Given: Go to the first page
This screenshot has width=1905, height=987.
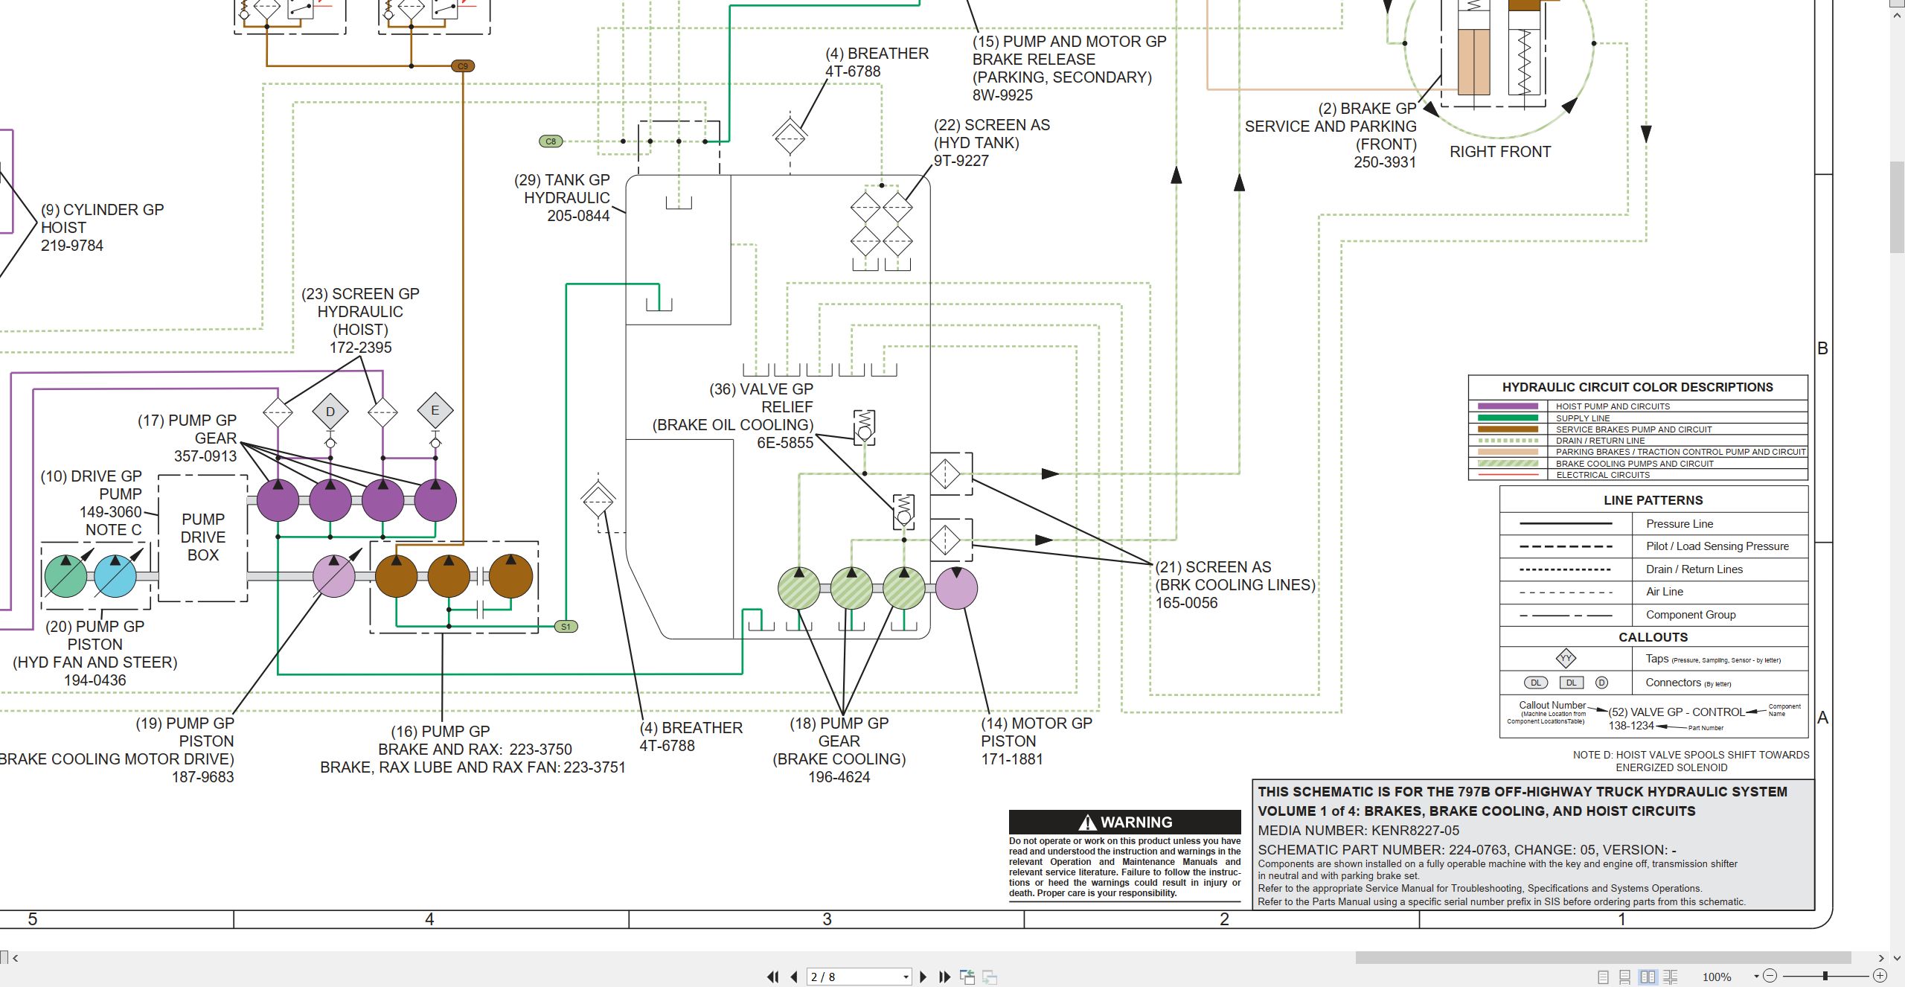Looking at the screenshot, I should pyautogui.click(x=773, y=977).
